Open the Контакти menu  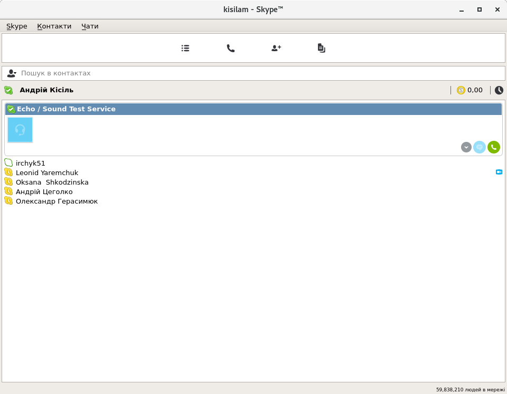point(54,26)
